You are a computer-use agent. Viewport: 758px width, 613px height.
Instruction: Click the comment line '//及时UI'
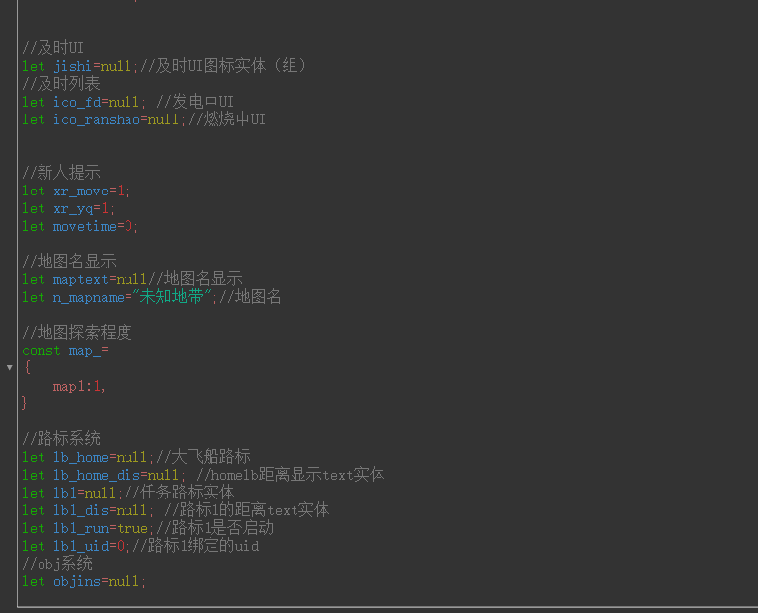[52, 48]
